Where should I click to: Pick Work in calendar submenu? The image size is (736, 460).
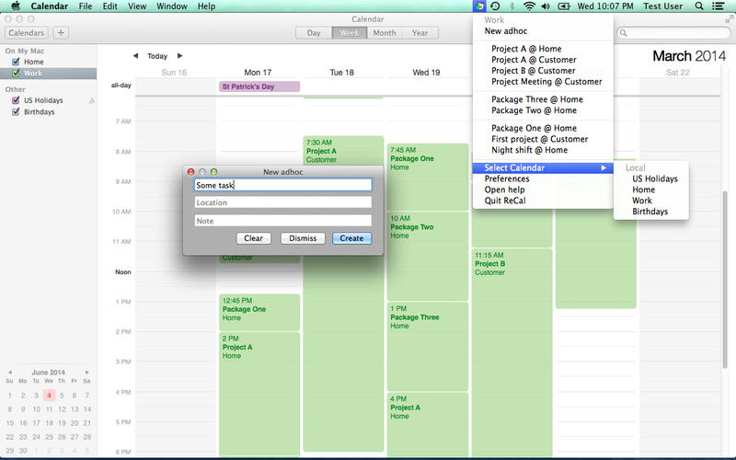coord(651,201)
